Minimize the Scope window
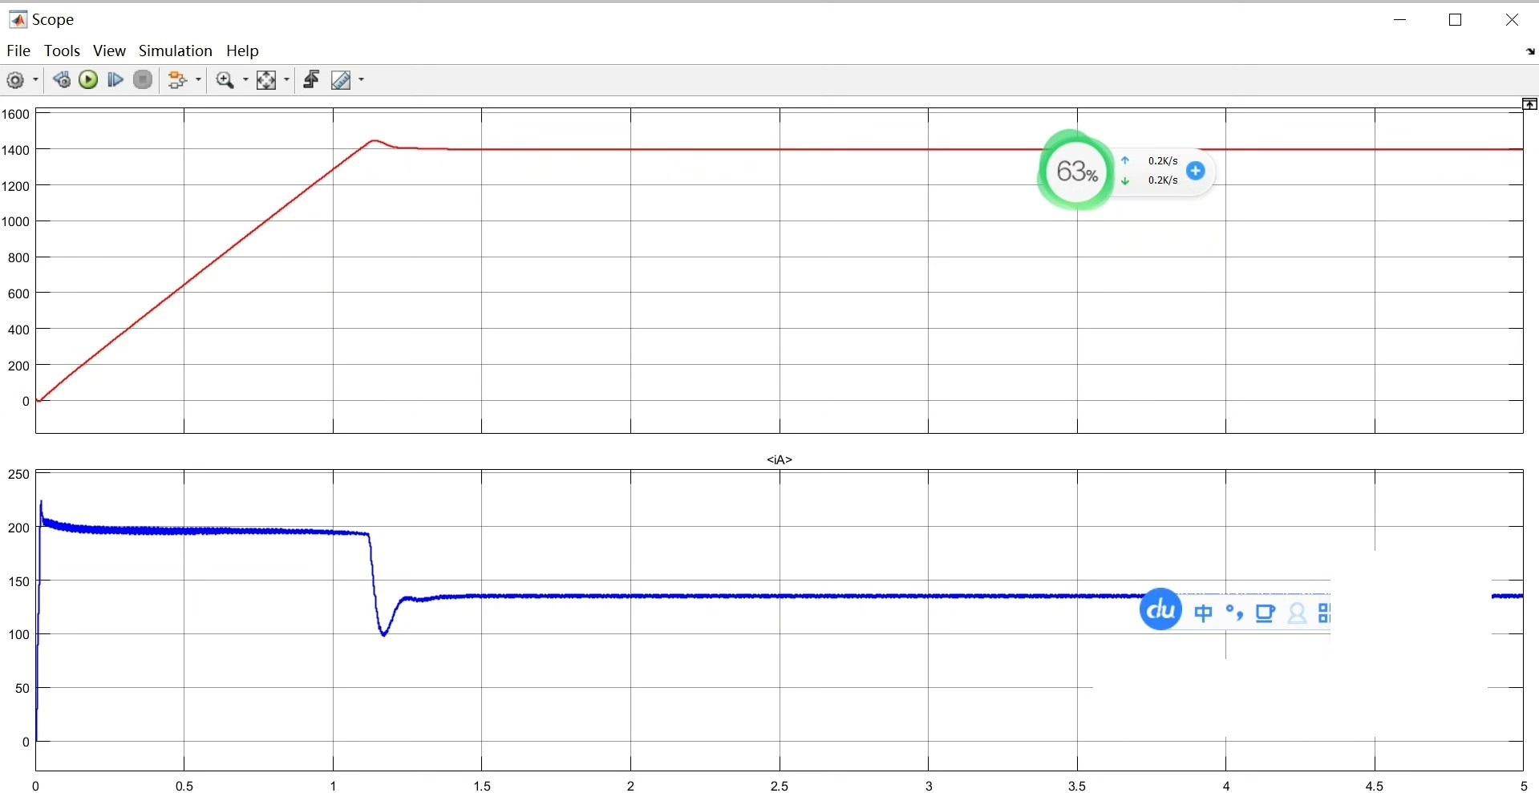Image resolution: width=1539 pixels, height=793 pixels. [x=1400, y=20]
